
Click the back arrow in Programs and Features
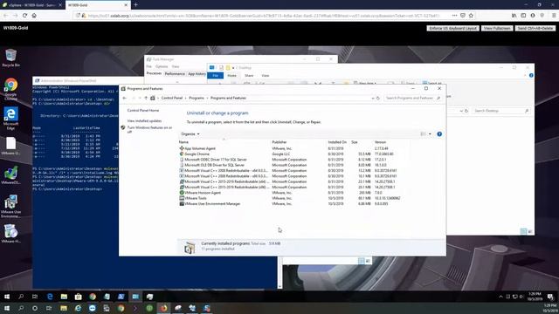click(124, 98)
